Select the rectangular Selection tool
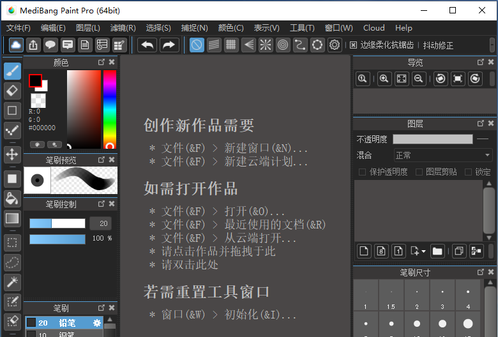Viewport: 498px width, 337px height. [12, 243]
